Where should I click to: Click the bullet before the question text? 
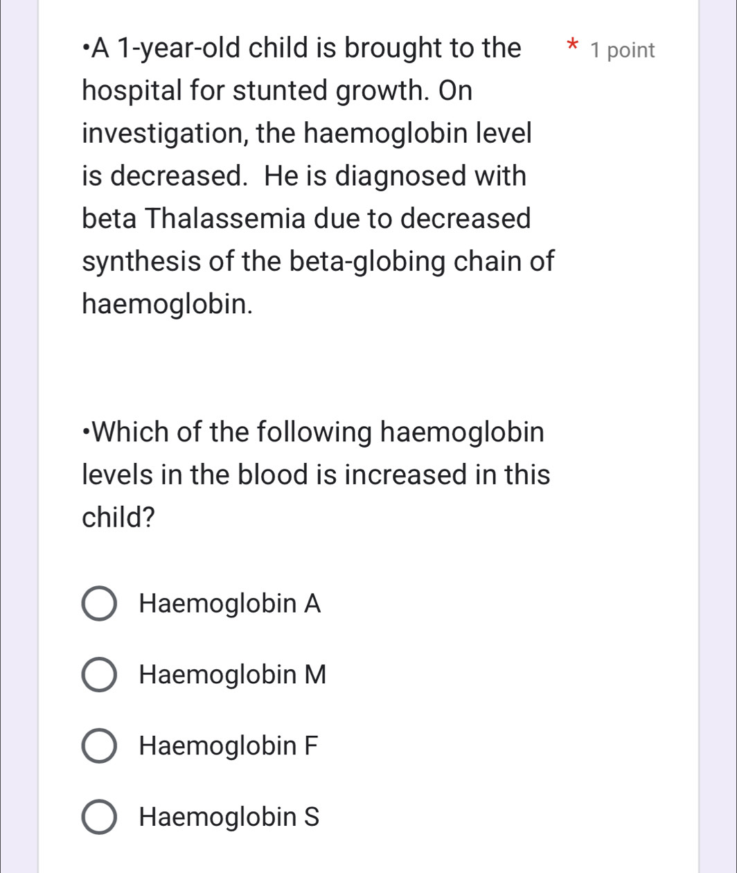click(86, 47)
